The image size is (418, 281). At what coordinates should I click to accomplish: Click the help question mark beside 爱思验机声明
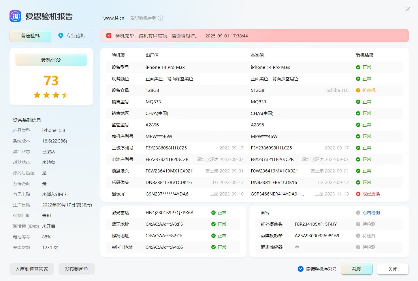point(161,18)
